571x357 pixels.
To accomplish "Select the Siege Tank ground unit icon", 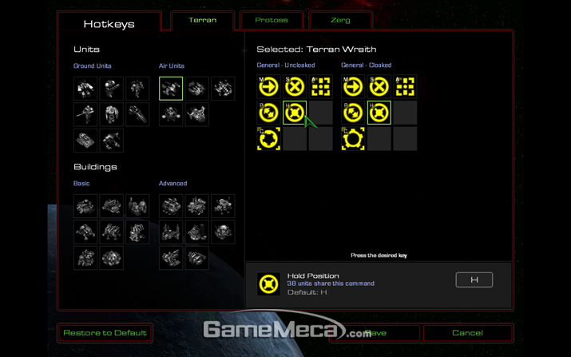I will pos(85,141).
